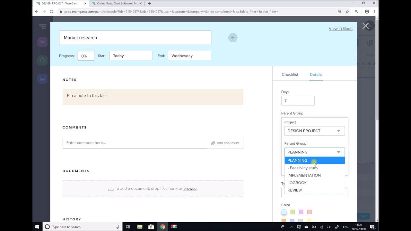Select REVIEW option
The height and width of the screenshot is (231, 411).
point(315,190)
